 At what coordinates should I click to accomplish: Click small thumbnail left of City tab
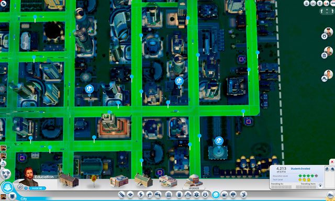point(3,197)
